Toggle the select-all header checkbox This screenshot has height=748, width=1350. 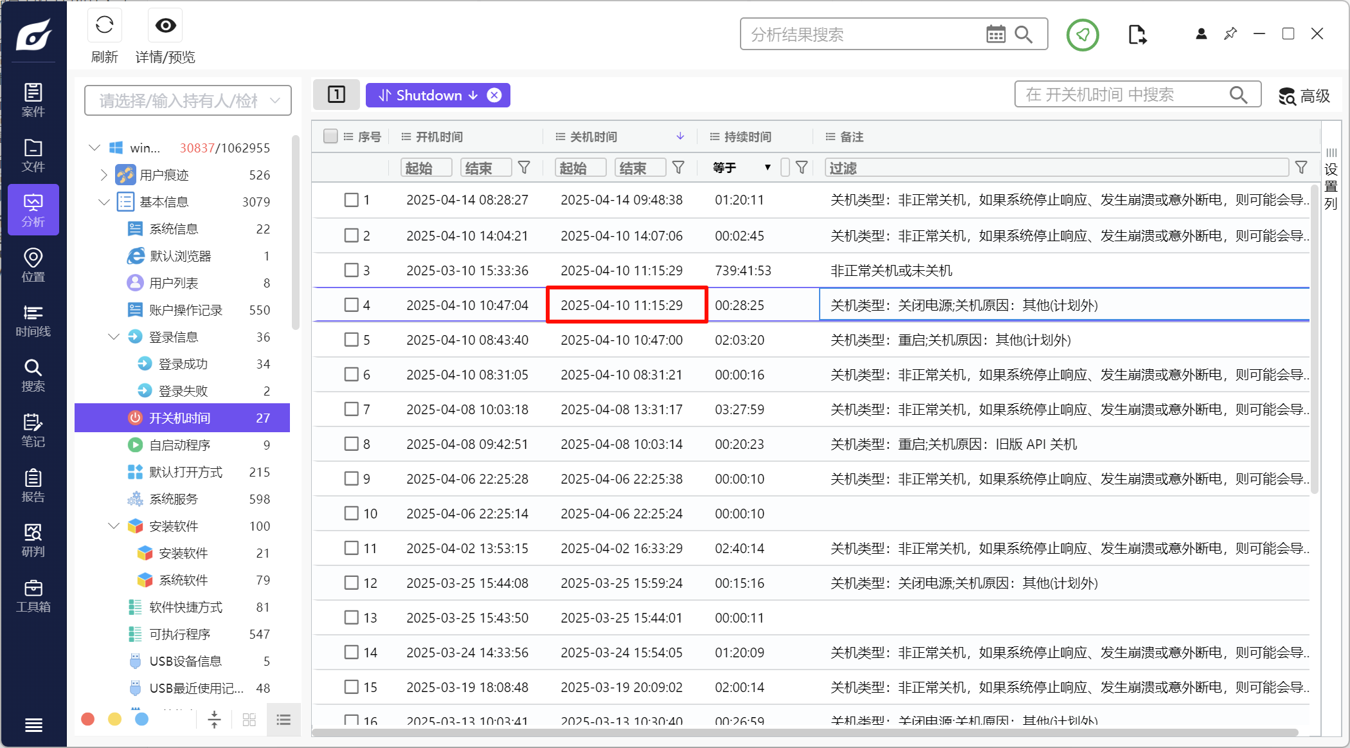(330, 136)
